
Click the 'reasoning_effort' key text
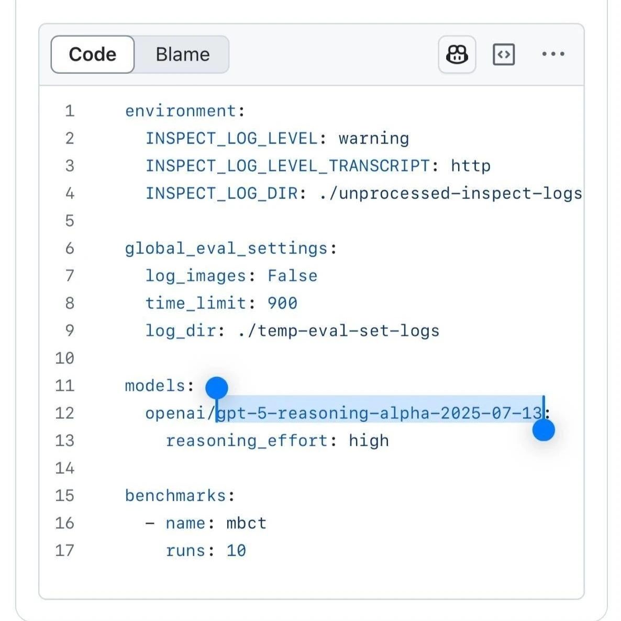[x=246, y=441]
